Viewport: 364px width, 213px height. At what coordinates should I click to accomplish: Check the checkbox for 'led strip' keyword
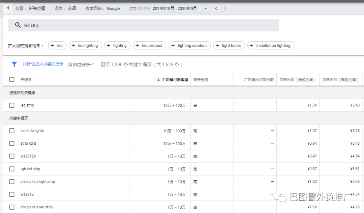[x=12, y=105]
